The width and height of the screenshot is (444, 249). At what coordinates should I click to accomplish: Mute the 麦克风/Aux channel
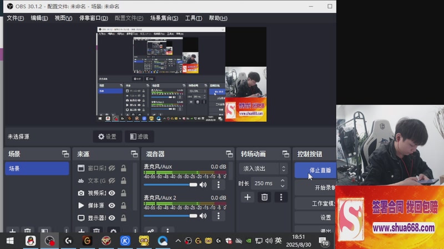click(203, 185)
